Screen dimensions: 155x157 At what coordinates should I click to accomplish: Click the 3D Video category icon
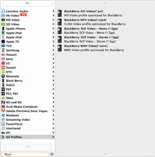(3, 24)
